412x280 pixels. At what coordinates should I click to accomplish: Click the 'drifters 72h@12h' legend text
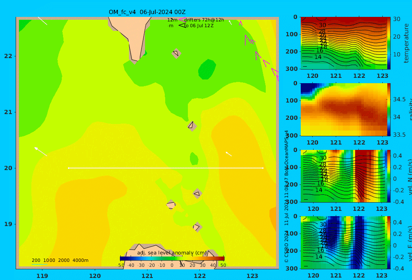click(x=204, y=20)
